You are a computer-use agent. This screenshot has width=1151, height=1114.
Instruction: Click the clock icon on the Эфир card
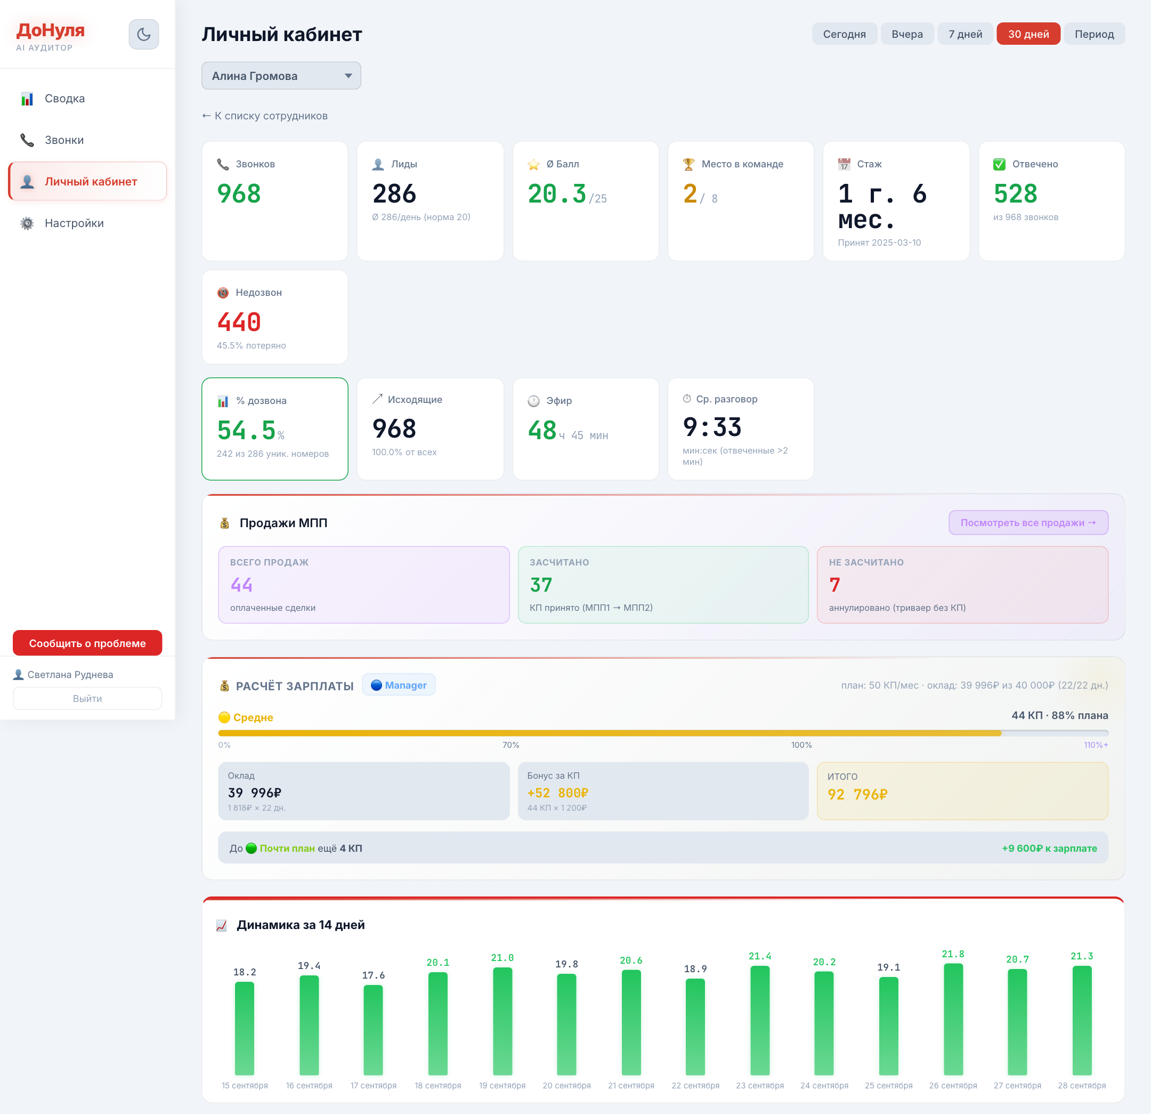[533, 401]
